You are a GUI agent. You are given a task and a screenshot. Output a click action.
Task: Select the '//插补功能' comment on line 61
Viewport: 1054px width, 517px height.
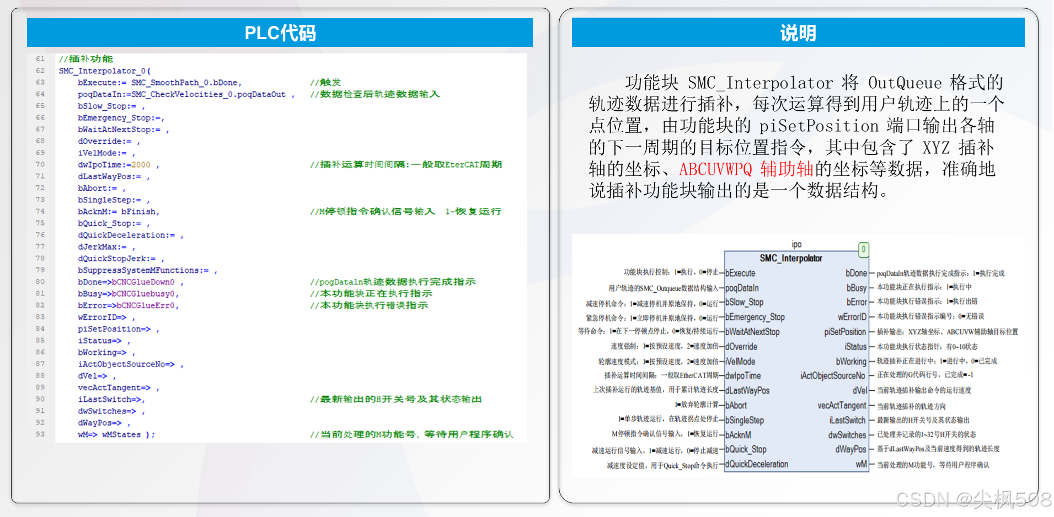click(86, 59)
